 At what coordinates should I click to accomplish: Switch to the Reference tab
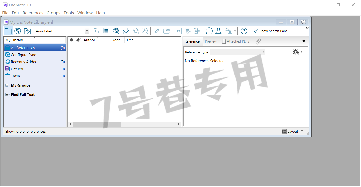tap(192, 41)
